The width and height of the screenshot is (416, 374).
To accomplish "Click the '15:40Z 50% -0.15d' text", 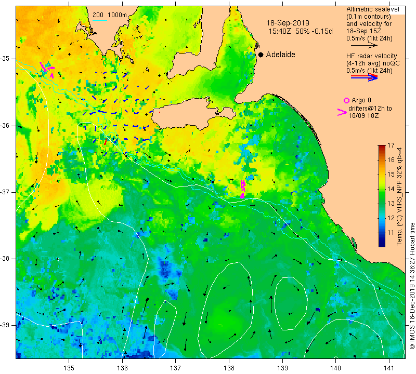I will (301, 31).
